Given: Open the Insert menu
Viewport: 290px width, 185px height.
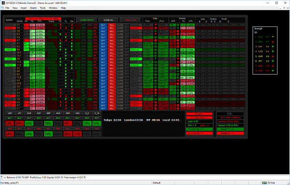Looking at the screenshot, I should (x=24, y=8).
